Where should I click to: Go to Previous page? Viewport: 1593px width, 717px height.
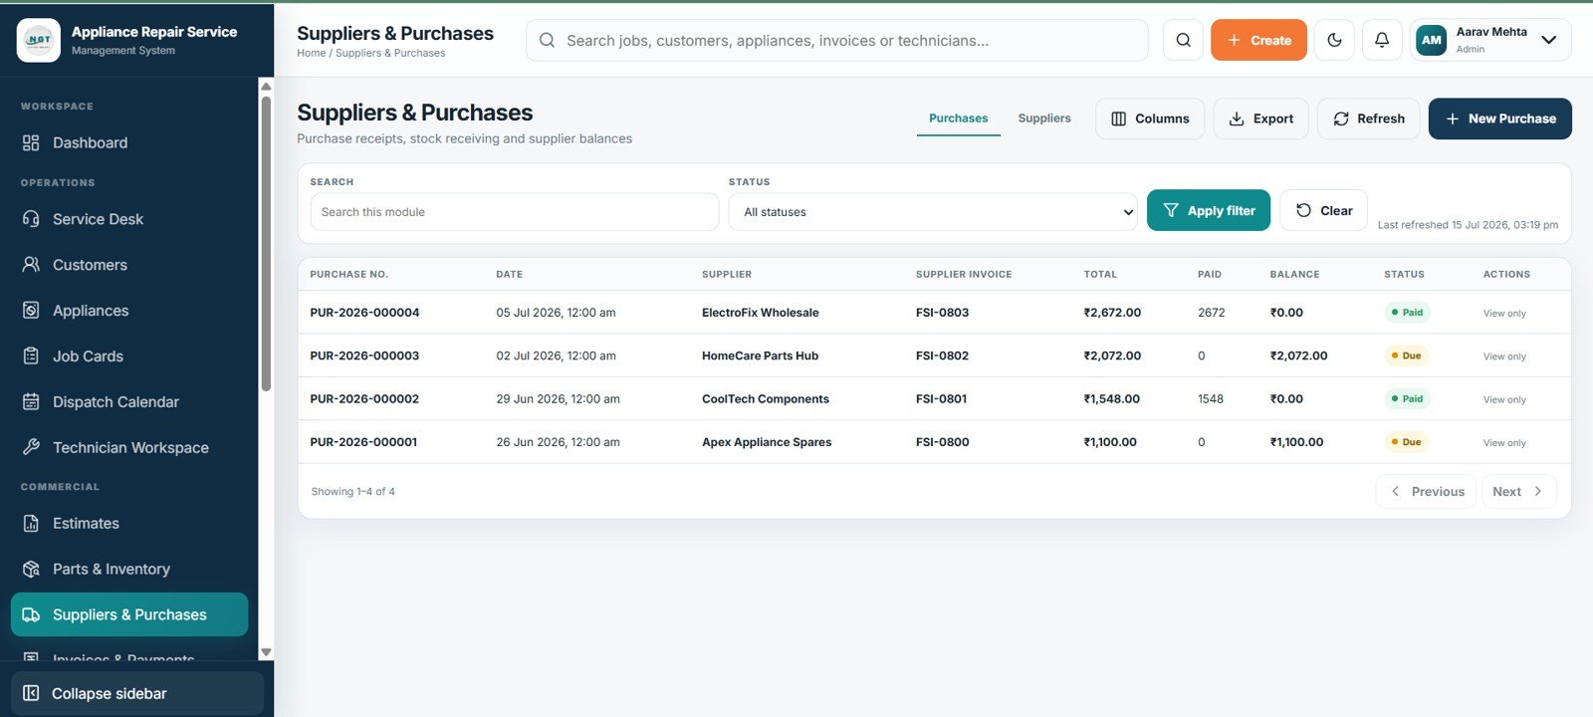pos(1428,491)
